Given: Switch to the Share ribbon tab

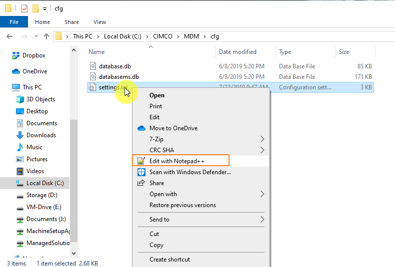Looking at the screenshot, I should [x=71, y=22].
